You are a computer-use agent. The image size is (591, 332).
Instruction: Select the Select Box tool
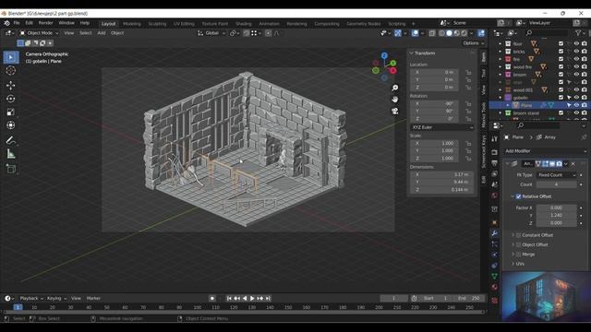(x=11, y=57)
